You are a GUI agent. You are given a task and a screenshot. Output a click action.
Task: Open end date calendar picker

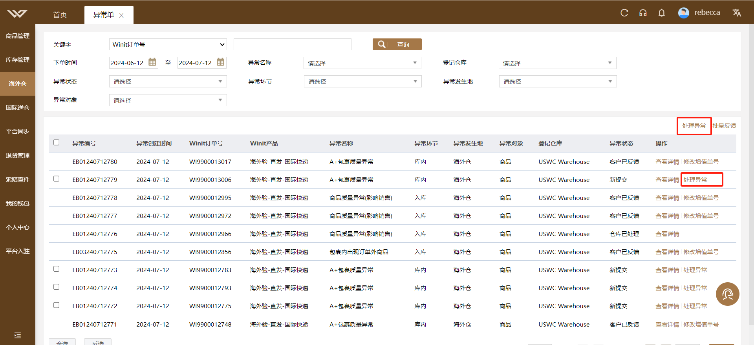click(x=221, y=62)
